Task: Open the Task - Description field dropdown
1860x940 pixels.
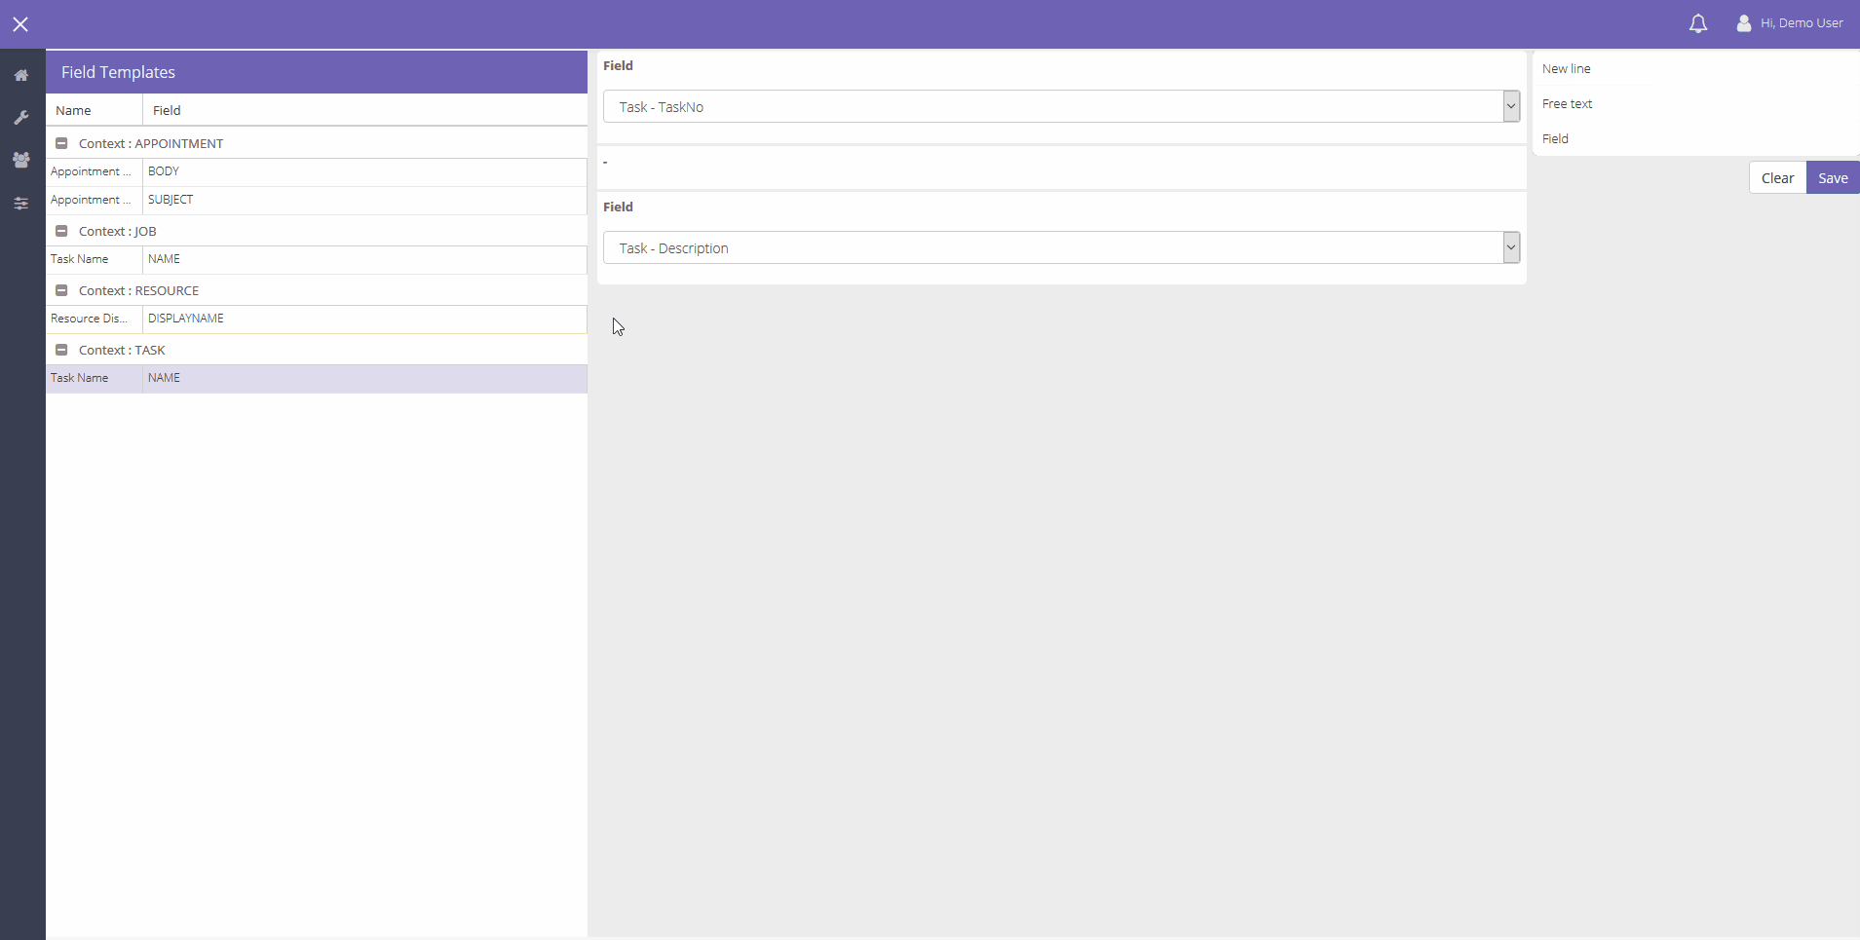Action: 1061,247
